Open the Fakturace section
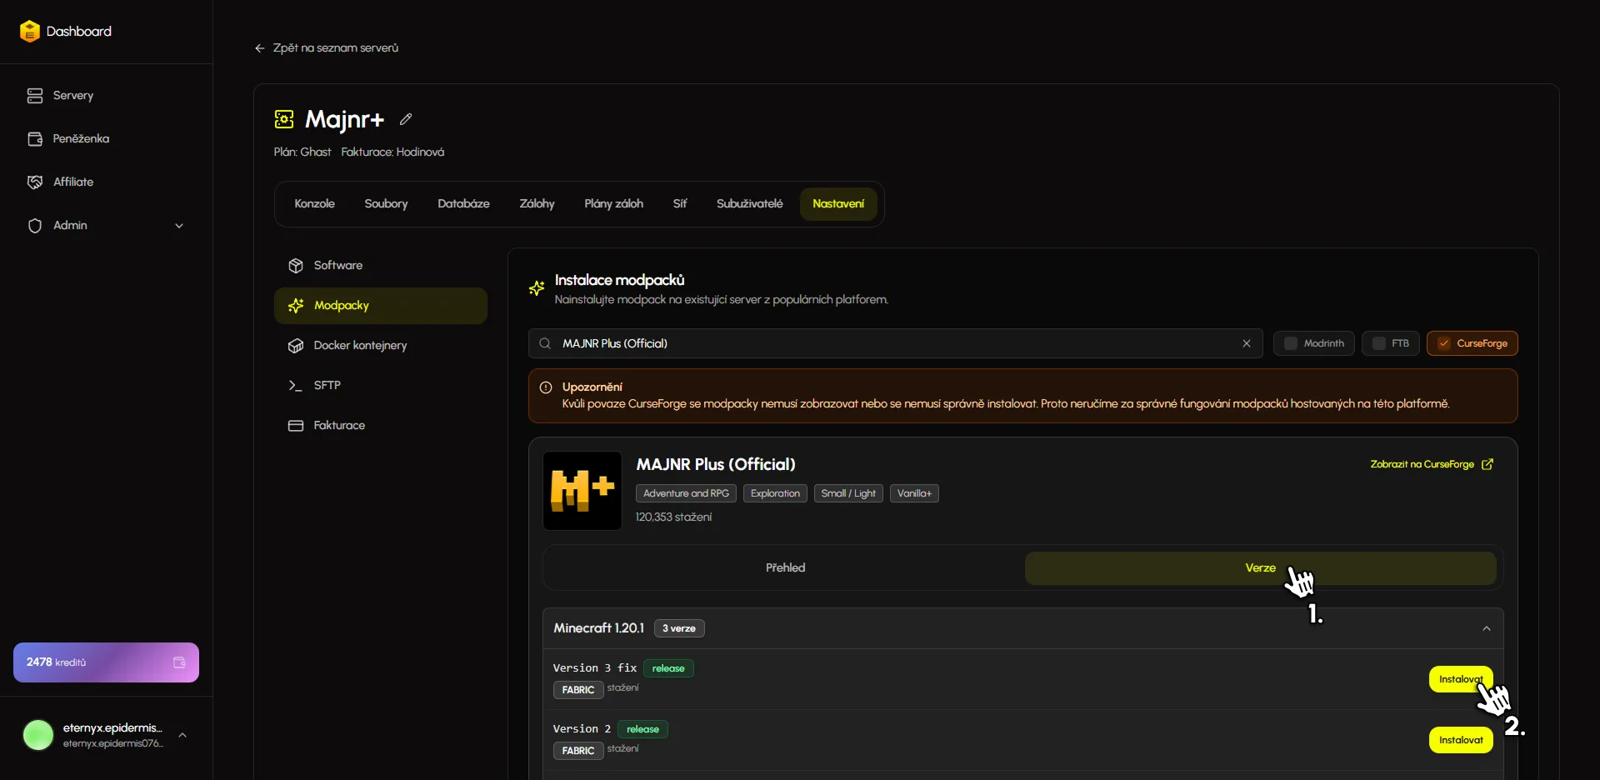Viewport: 1600px width, 780px height. 381,426
